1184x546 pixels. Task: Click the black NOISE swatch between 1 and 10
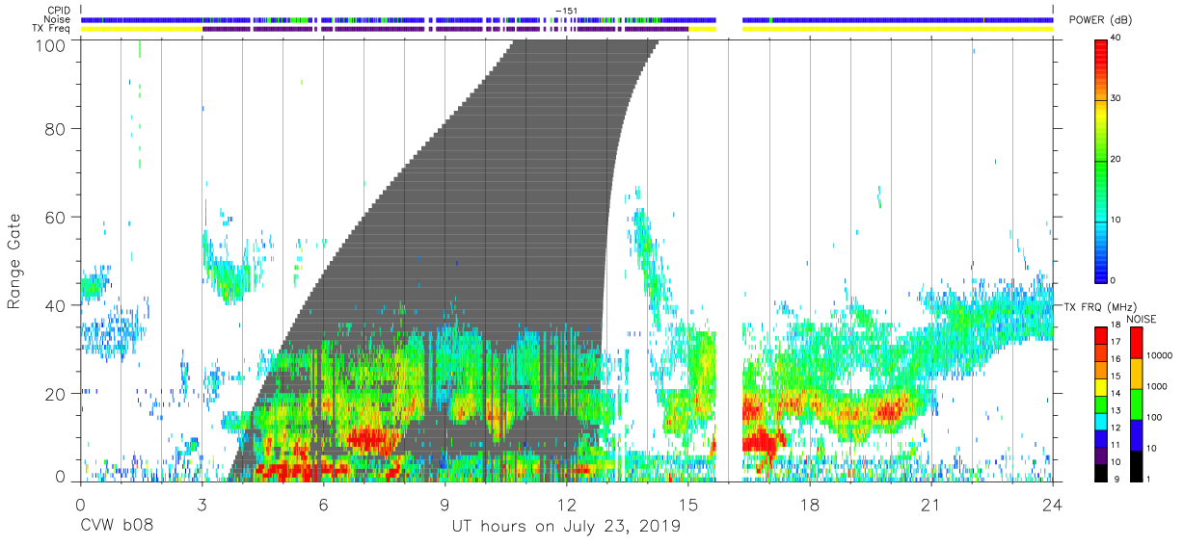[x=1136, y=466]
